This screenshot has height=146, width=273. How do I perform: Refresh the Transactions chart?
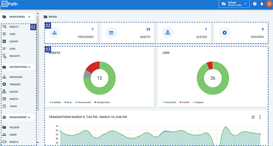[x=253, y=117]
